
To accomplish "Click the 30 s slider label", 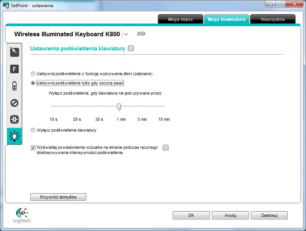I will 99,119.
